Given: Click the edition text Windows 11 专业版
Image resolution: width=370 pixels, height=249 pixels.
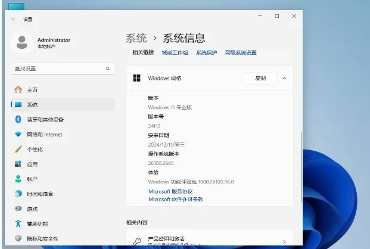Looking at the screenshot, I should 170,107.
